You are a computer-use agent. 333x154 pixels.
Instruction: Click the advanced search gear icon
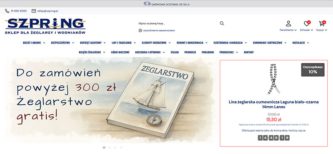(x=140, y=30)
